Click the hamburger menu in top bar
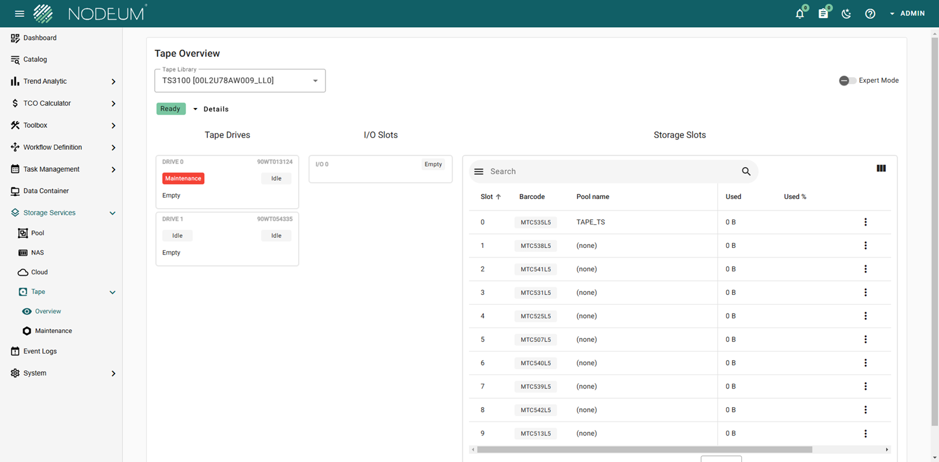 19,14
